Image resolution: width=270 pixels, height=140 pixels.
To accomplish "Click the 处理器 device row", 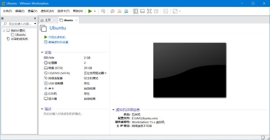I will point(76,63).
